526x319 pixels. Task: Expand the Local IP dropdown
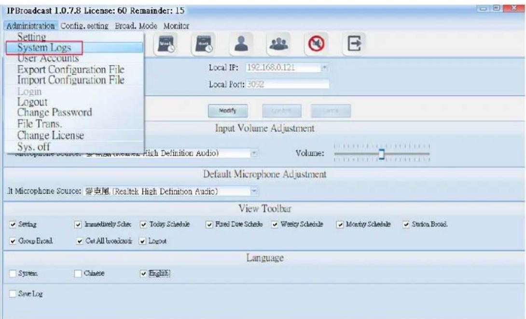[x=324, y=67]
